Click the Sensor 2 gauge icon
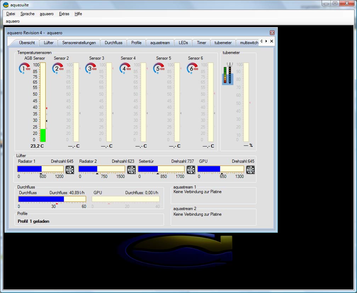 click(x=58, y=68)
